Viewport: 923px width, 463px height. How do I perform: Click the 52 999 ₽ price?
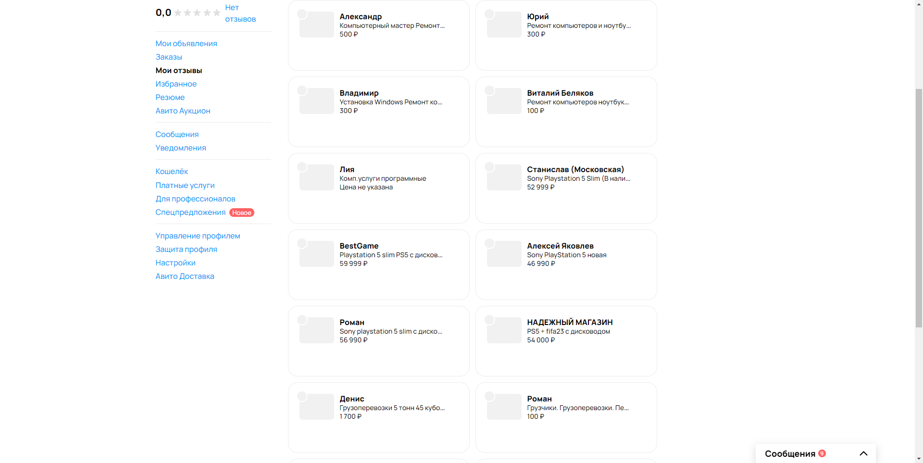pyautogui.click(x=541, y=188)
